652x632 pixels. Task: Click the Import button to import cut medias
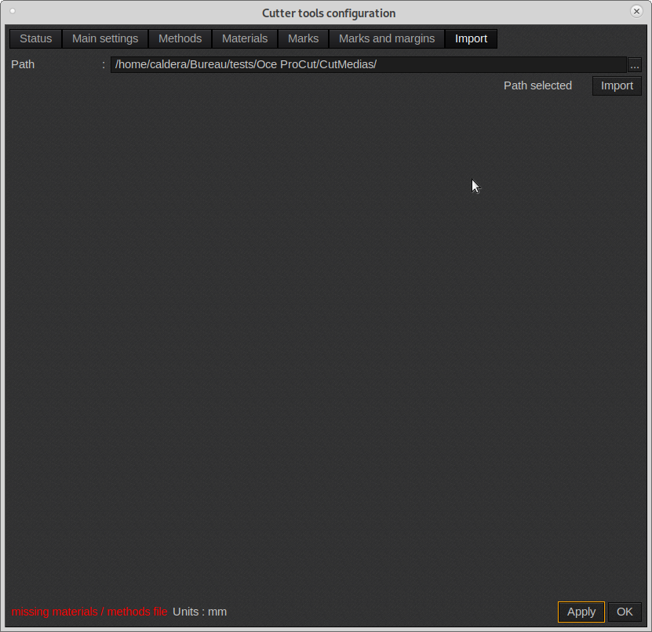(x=617, y=85)
